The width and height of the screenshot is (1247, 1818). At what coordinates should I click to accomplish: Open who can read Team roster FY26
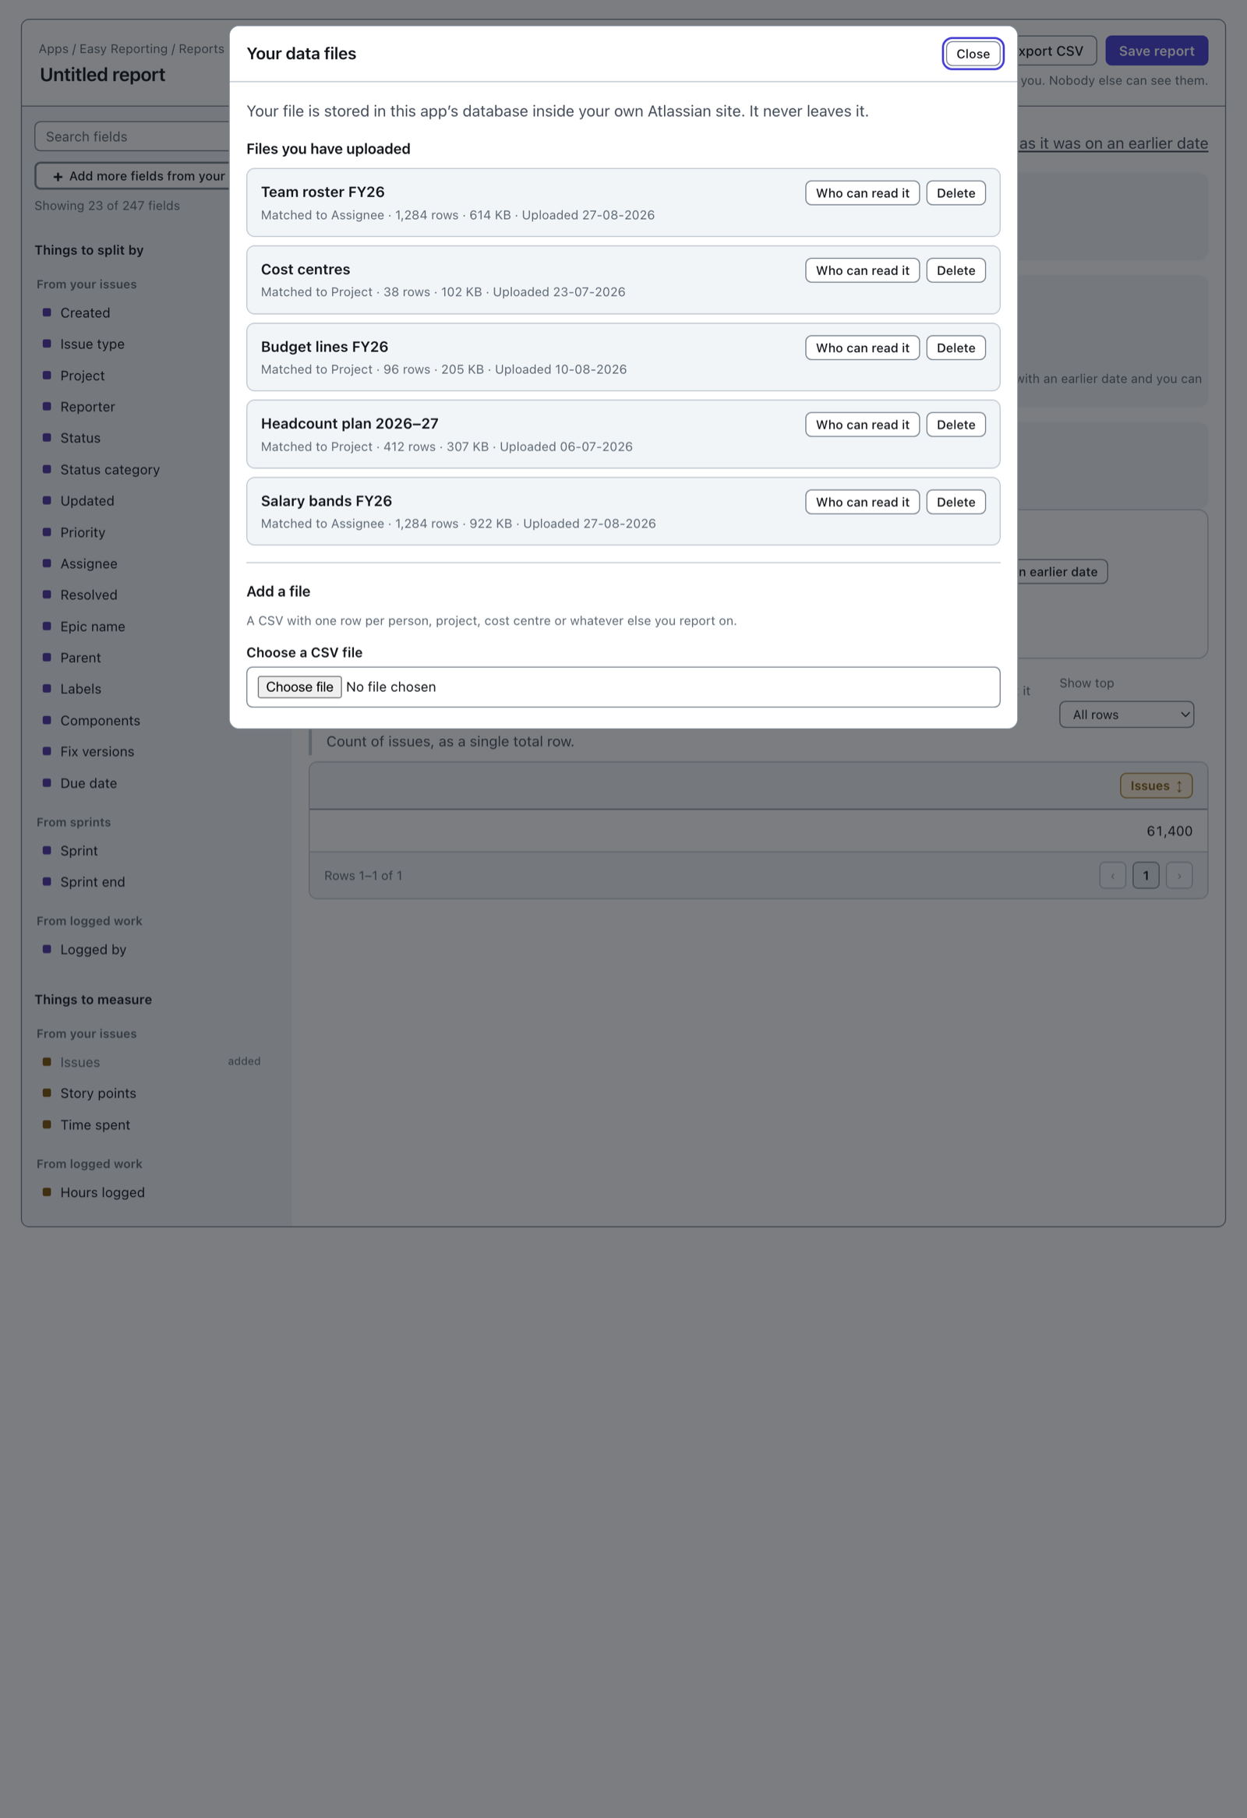click(862, 193)
